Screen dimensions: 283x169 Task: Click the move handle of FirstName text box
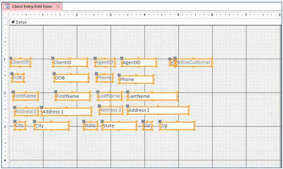coord(56,92)
